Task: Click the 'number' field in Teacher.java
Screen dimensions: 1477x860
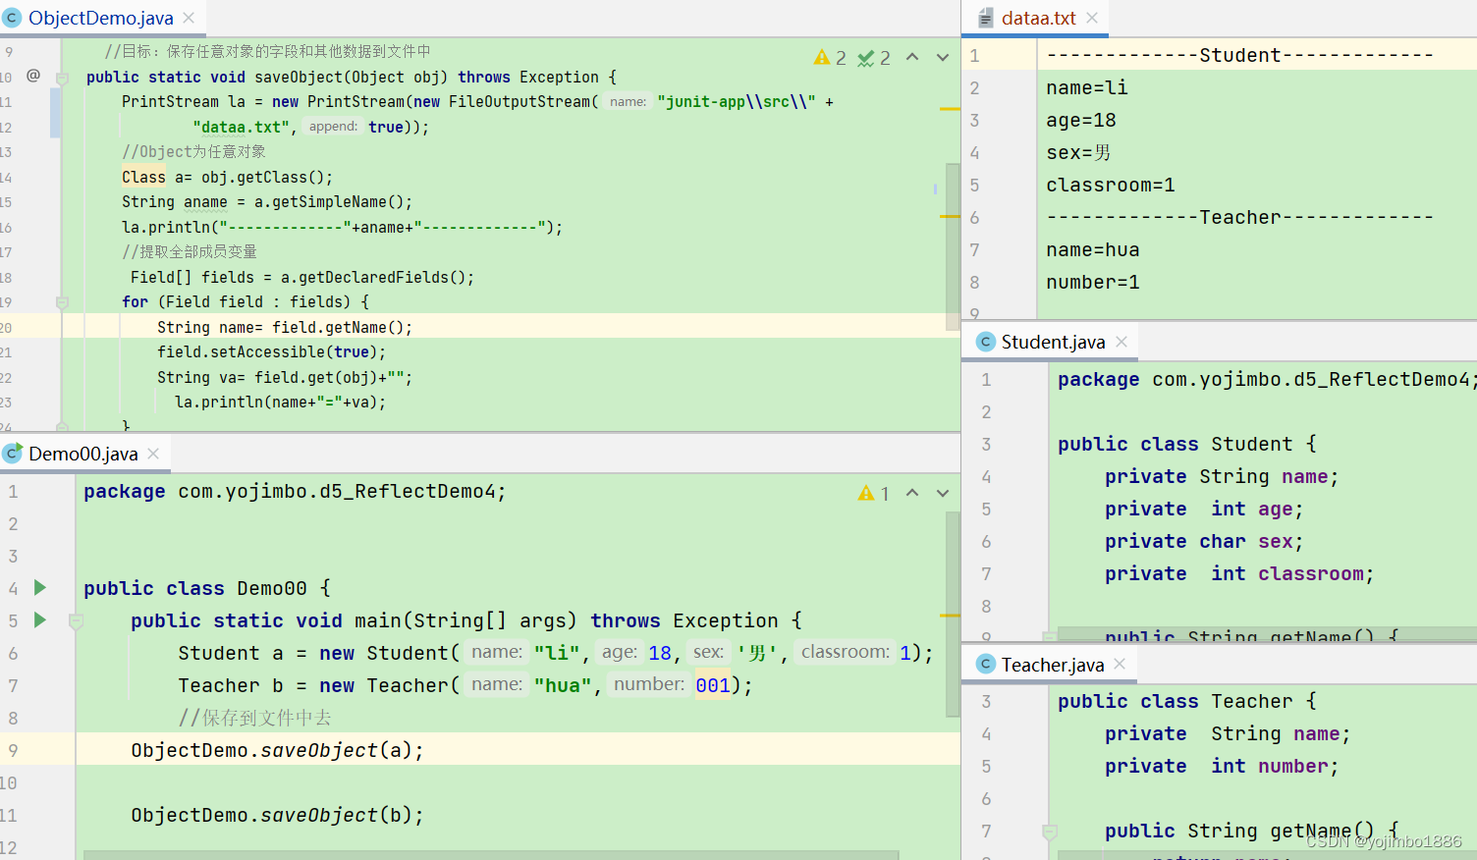Action: click(x=1293, y=766)
